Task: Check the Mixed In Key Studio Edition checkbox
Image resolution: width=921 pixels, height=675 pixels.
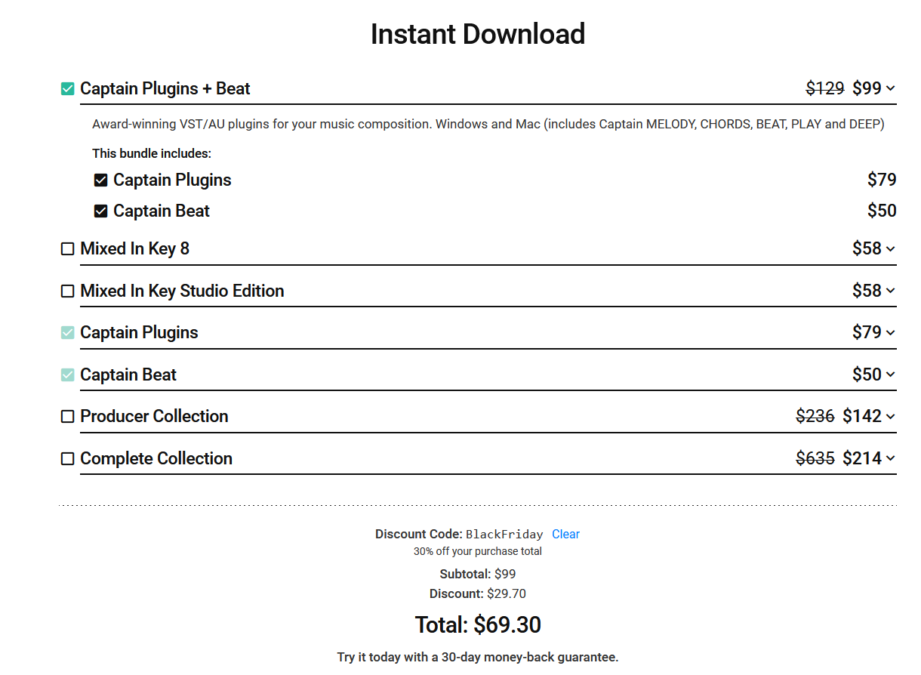Action: (x=68, y=291)
